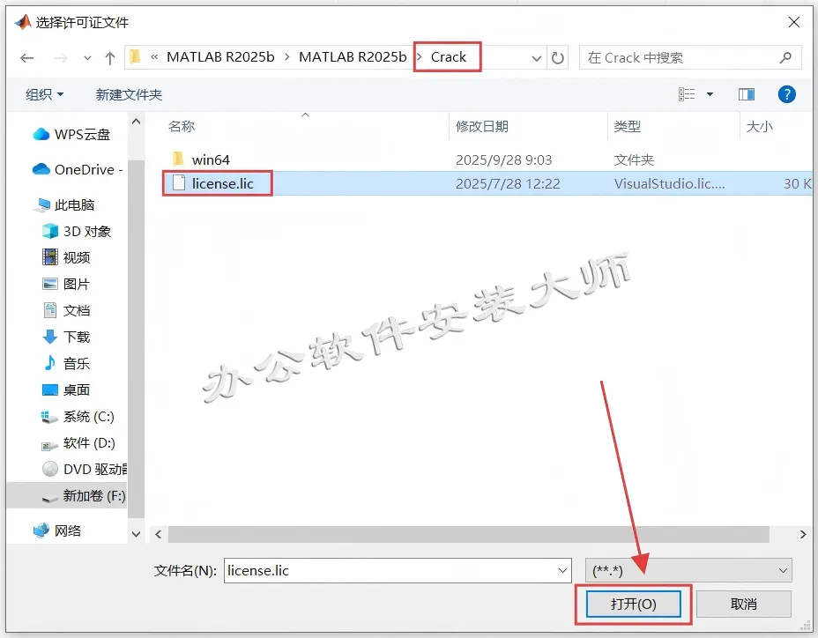Click the 图片 picture icon
Screen dimensions: 818x638
click(x=50, y=284)
